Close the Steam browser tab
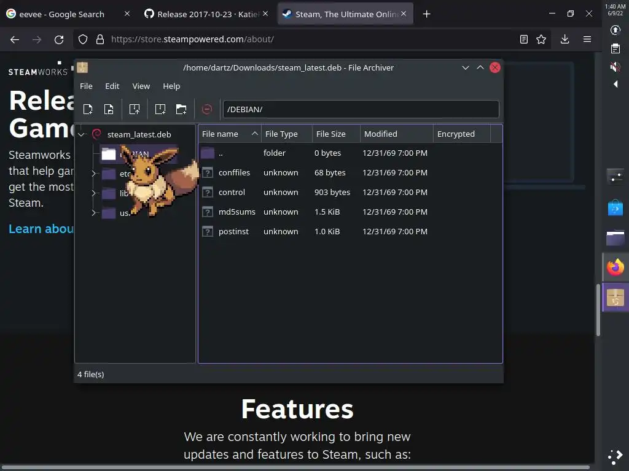 [x=404, y=13]
